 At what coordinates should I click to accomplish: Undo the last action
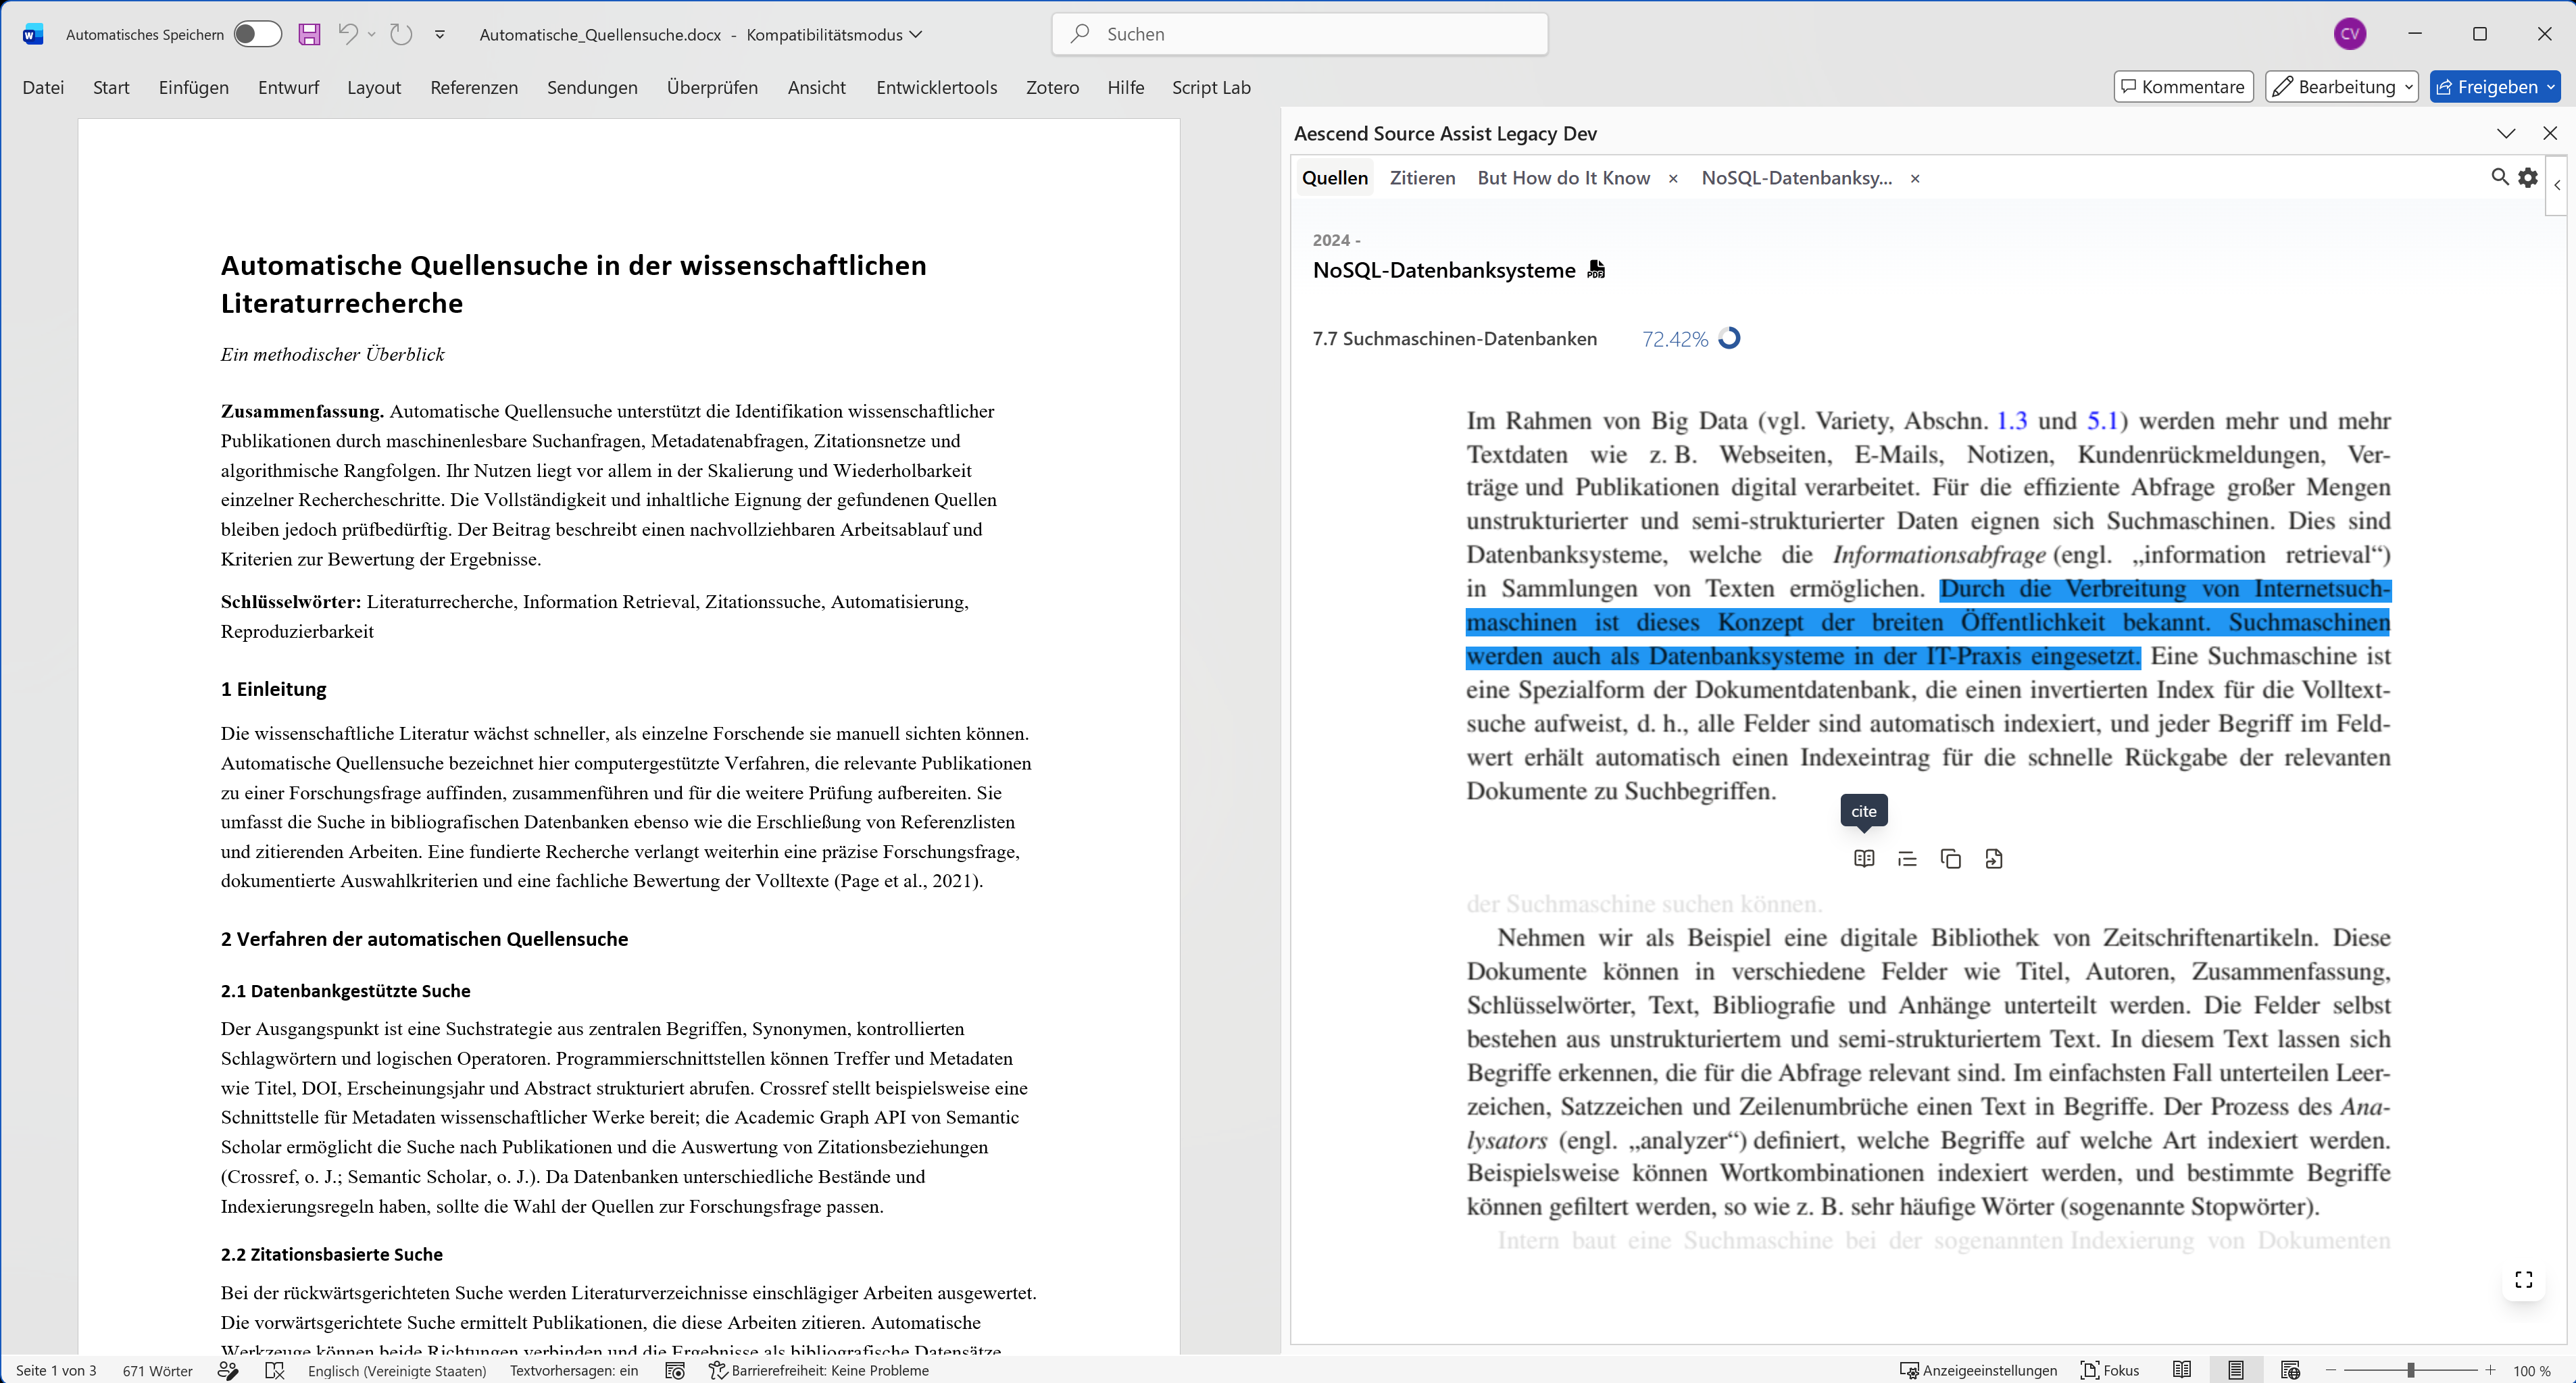347,34
